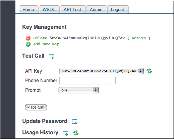Refresh Usage History with green arrows icon
Viewport: 174px width, 139px height.
pos(76,133)
